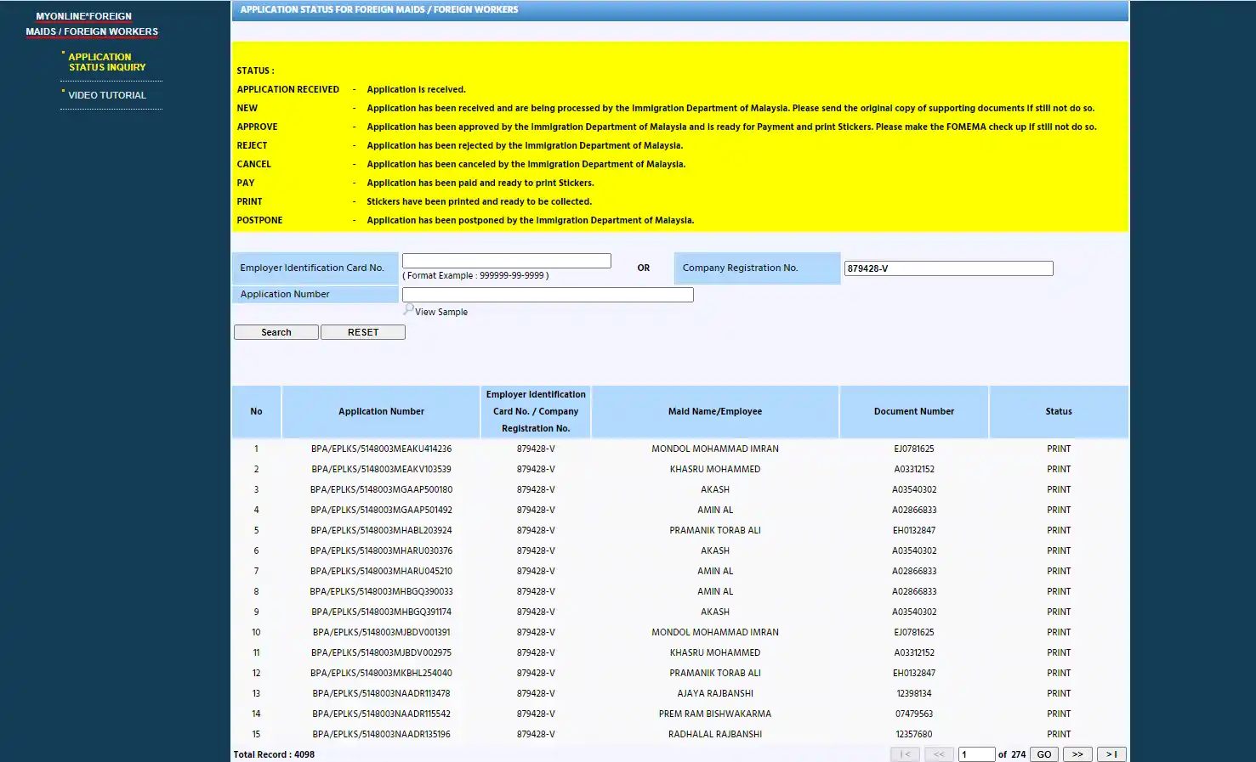The width and height of the screenshot is (1256, 762).
Task: Click the page number input box
Action: coord(976,754)
